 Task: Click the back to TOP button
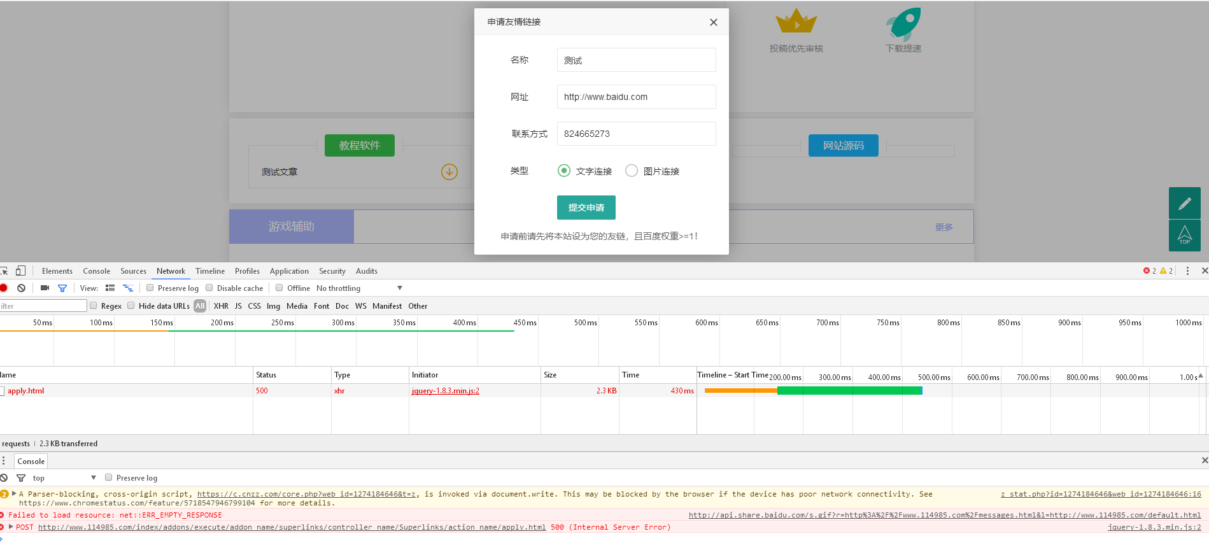1185,236
